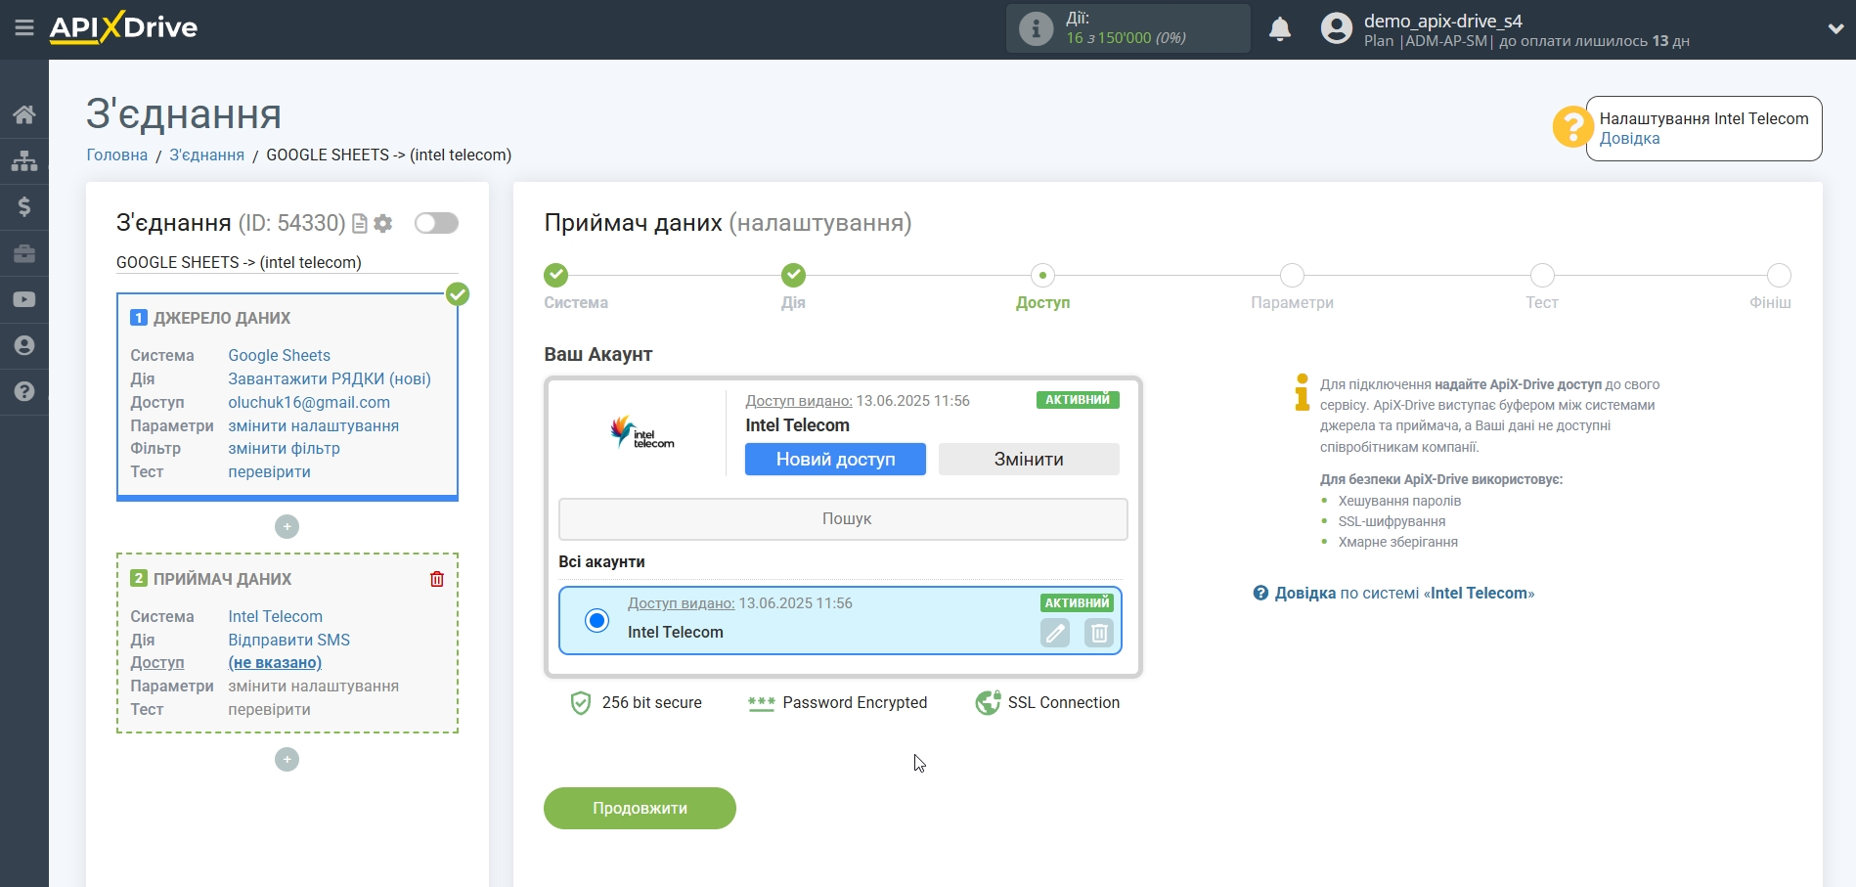This screenshot has height=887, width=1856.
Task: Go to Дія step
Action: [x=793, y=275]
